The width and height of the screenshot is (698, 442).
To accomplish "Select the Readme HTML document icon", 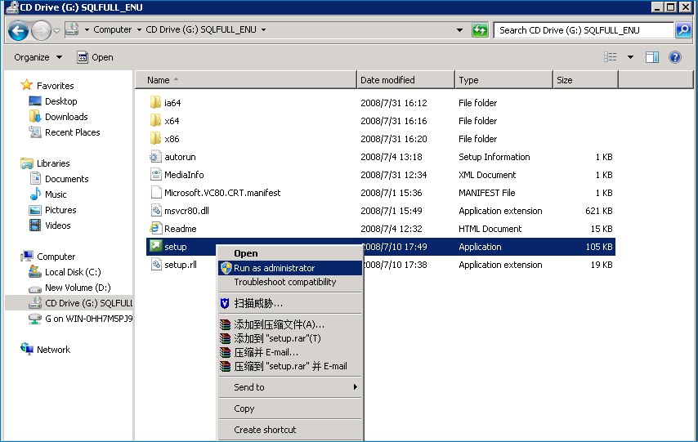I will (x=155, y=228).
